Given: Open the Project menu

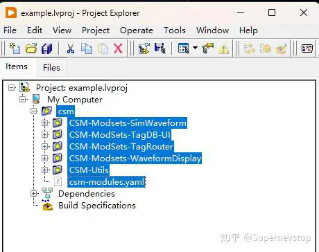Looking at the screenshot, I should click(x=96, y=30).
